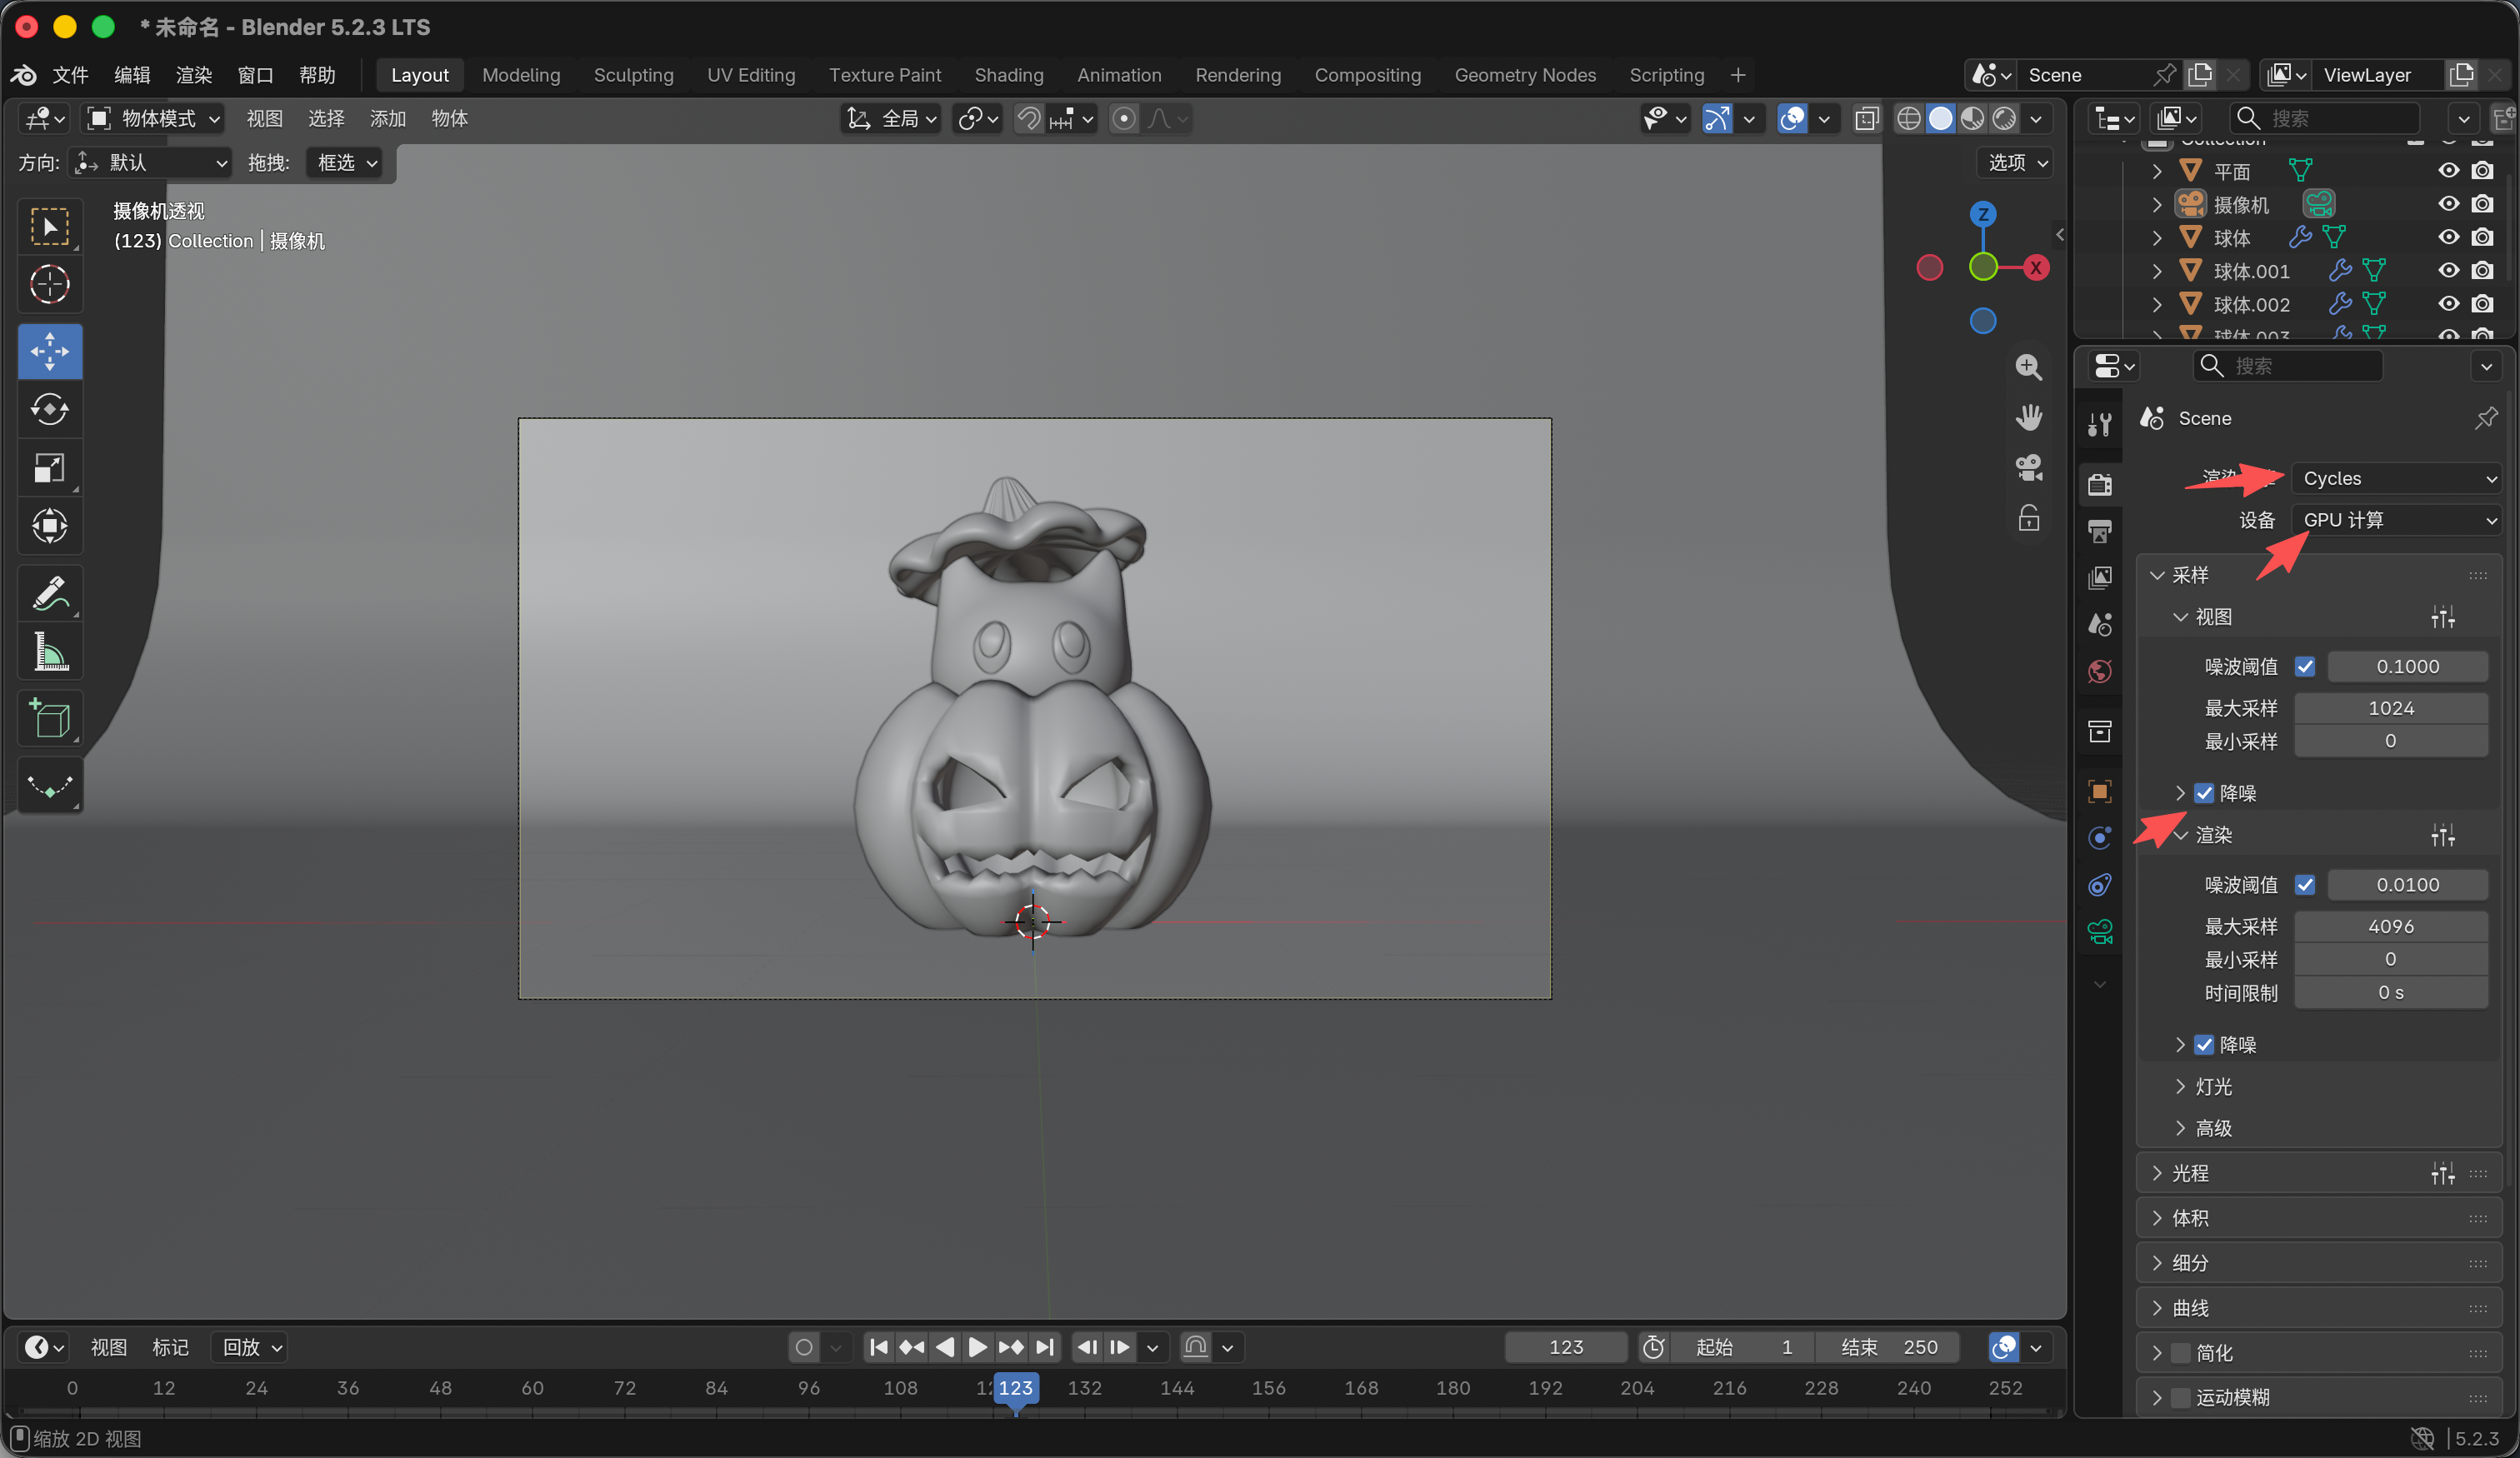Open the GPU 计算 device dropdown
The width and height of the screenshot is (2520, 1458).
(2396, 520)
